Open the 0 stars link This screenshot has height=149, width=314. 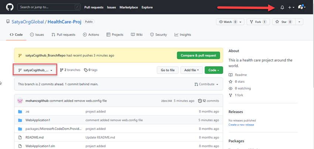237,82
